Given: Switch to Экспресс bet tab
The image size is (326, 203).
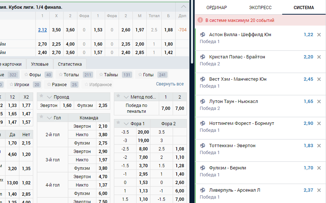Looking at the screenshot, I should tap(260, 8).
